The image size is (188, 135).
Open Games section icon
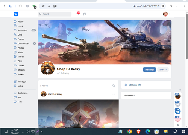click(x=15, y=65)
